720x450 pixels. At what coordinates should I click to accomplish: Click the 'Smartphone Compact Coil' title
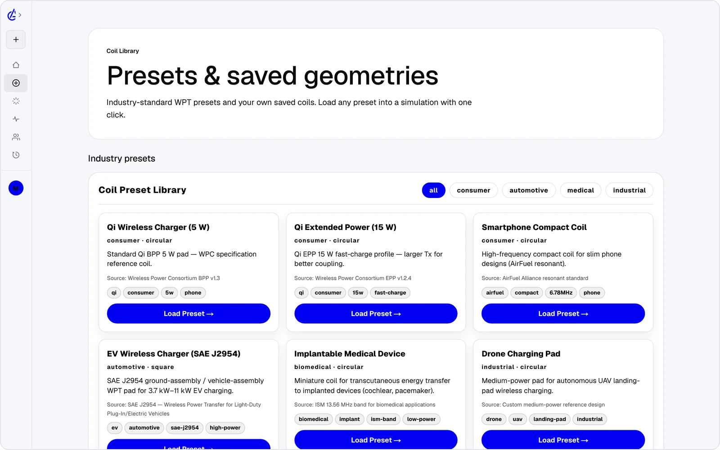[534, 227]
